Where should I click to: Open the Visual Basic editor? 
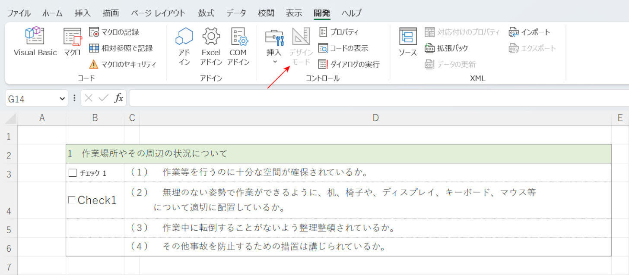(x=35, y=42)
